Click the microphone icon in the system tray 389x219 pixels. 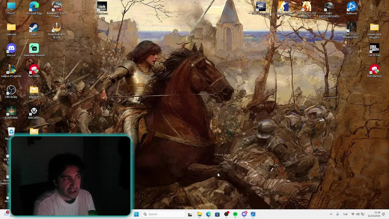337,214
